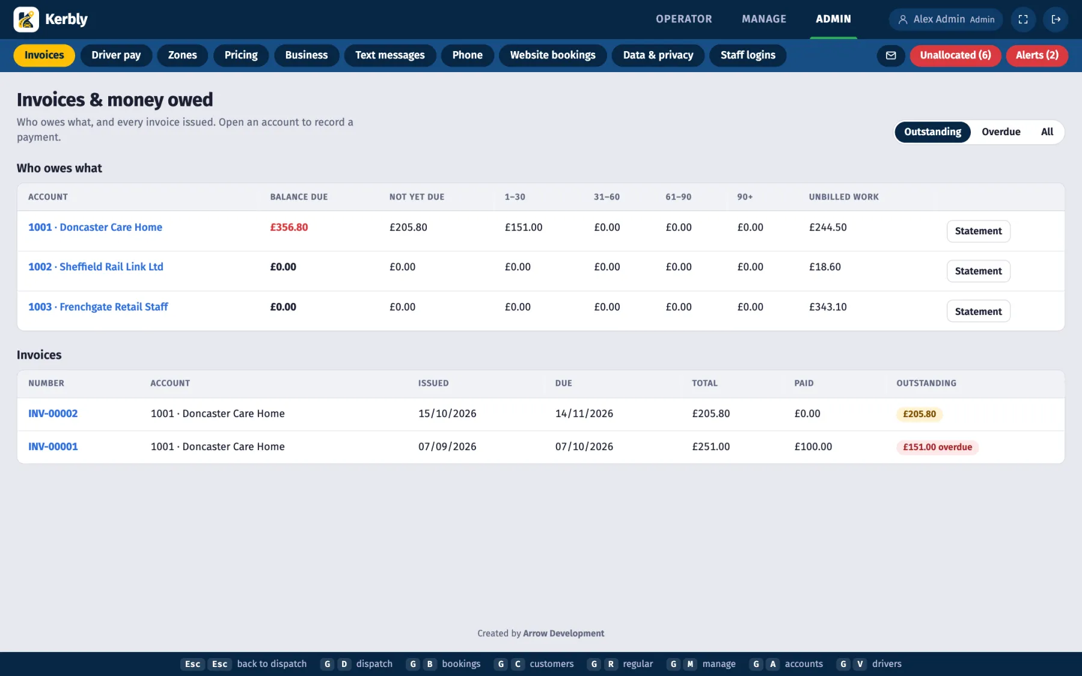Open Statement for Sheffield Rail Link Ltd
The image size is (1082, 676).
click(978, 271)
